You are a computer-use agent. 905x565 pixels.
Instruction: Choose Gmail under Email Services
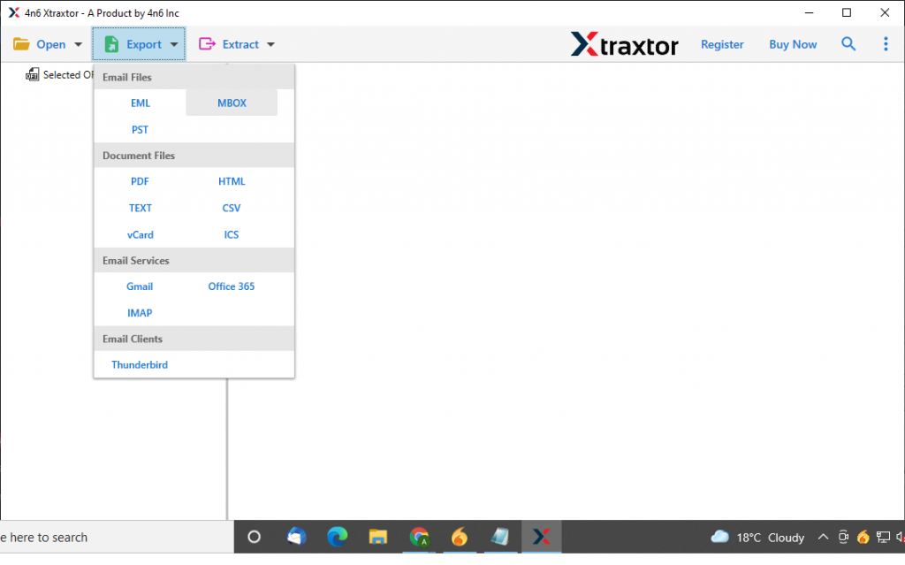click(x=140, y=286)
